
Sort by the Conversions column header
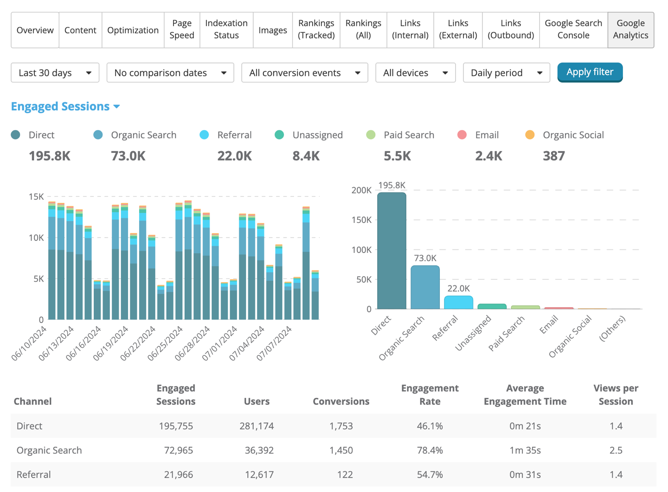[x=341, y=401]
